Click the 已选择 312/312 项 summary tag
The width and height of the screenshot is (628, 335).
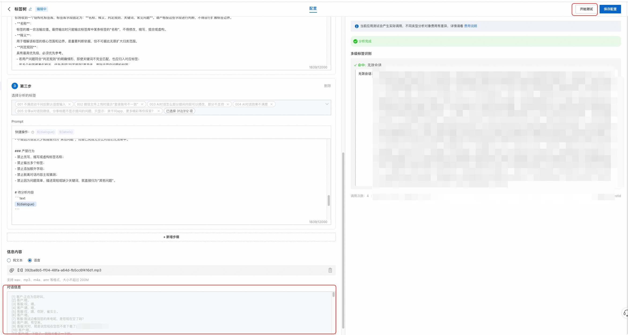pos(179,111)
